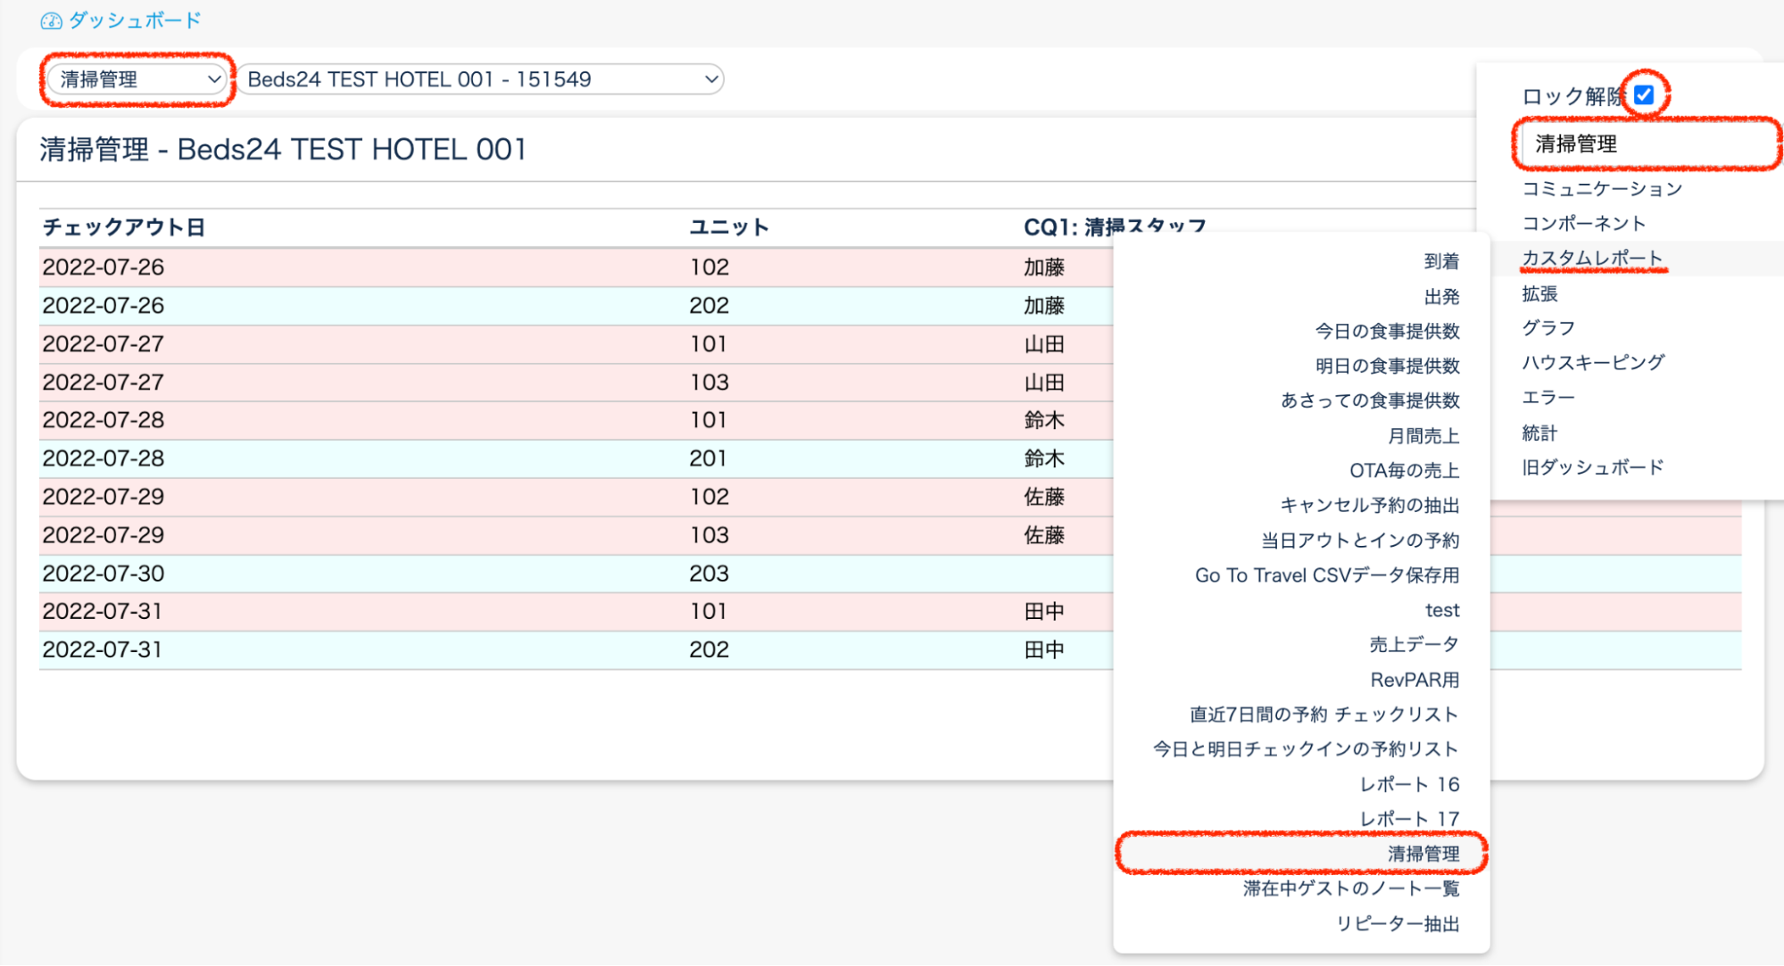Open the ハウスキーピング menu entry

coord(1593,362)
